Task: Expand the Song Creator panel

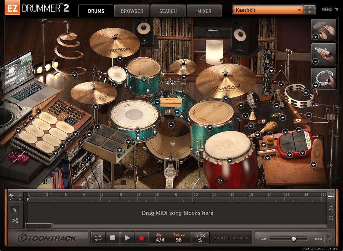Action: pyautogui.click(x=231, y=238)
